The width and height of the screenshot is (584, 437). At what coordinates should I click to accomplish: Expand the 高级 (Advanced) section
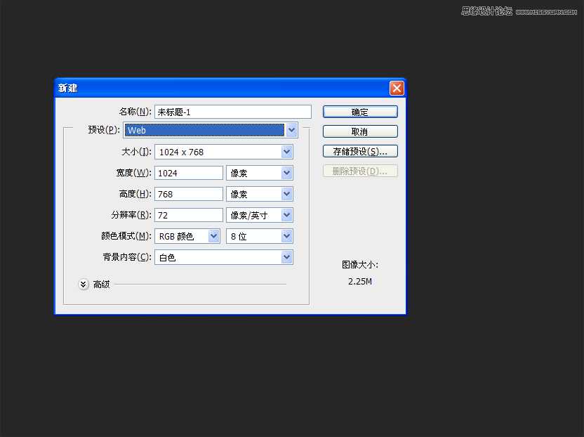(x=84, y=284)
